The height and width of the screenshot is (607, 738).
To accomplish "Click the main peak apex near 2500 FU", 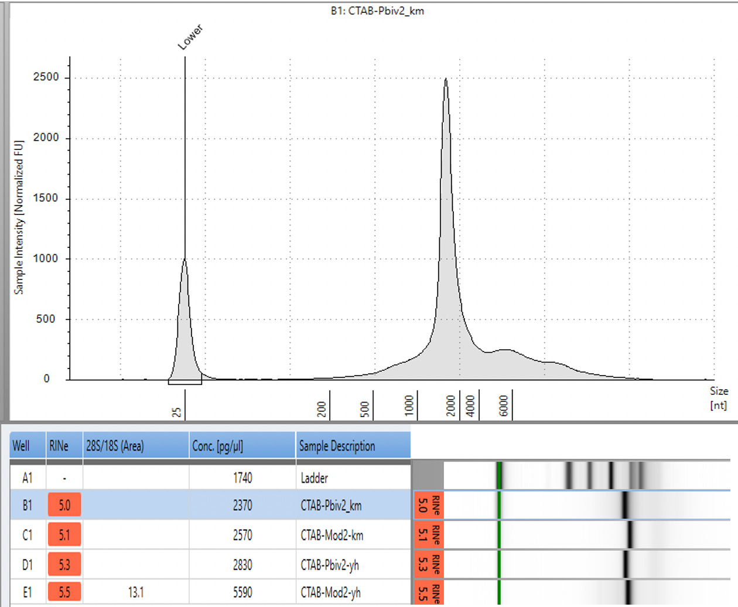I will pos(446,80).
